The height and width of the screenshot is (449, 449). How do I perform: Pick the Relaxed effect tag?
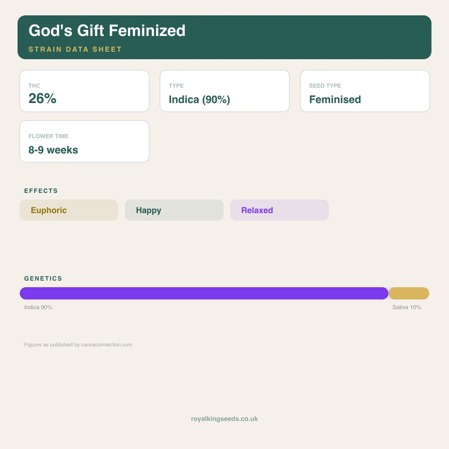[279, 210]
